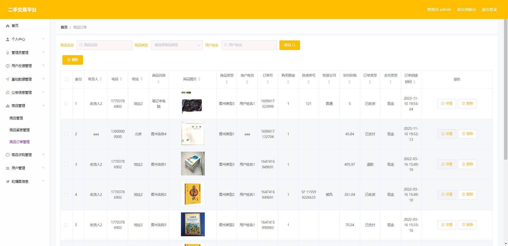Select the 商品订单管理 submenu item
The image size is (508, 246).
pos(20,142)
